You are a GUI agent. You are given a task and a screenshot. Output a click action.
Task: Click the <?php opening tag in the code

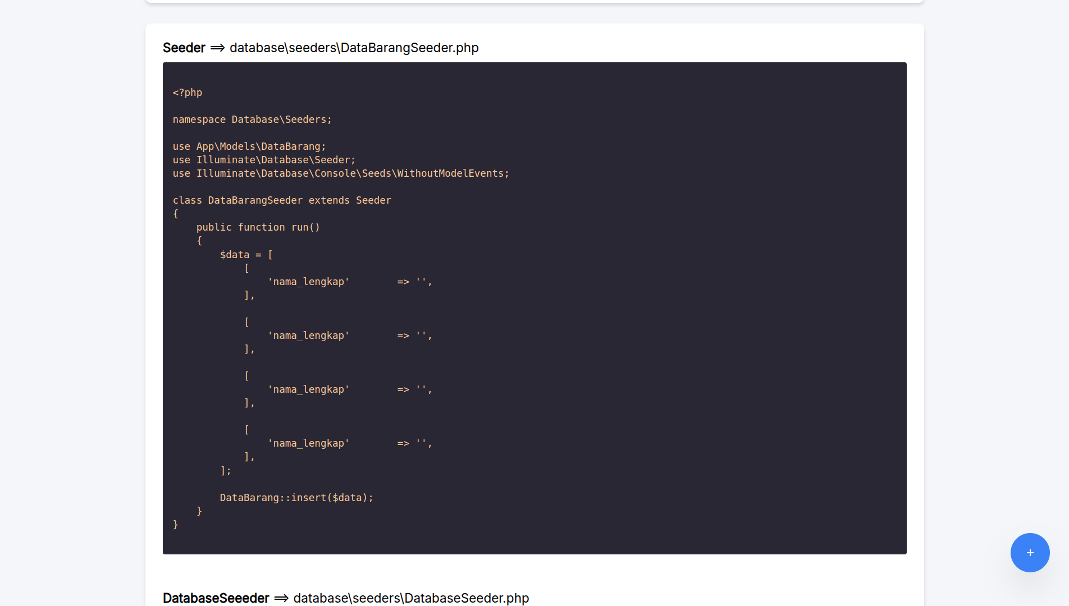tap(188, 93)
